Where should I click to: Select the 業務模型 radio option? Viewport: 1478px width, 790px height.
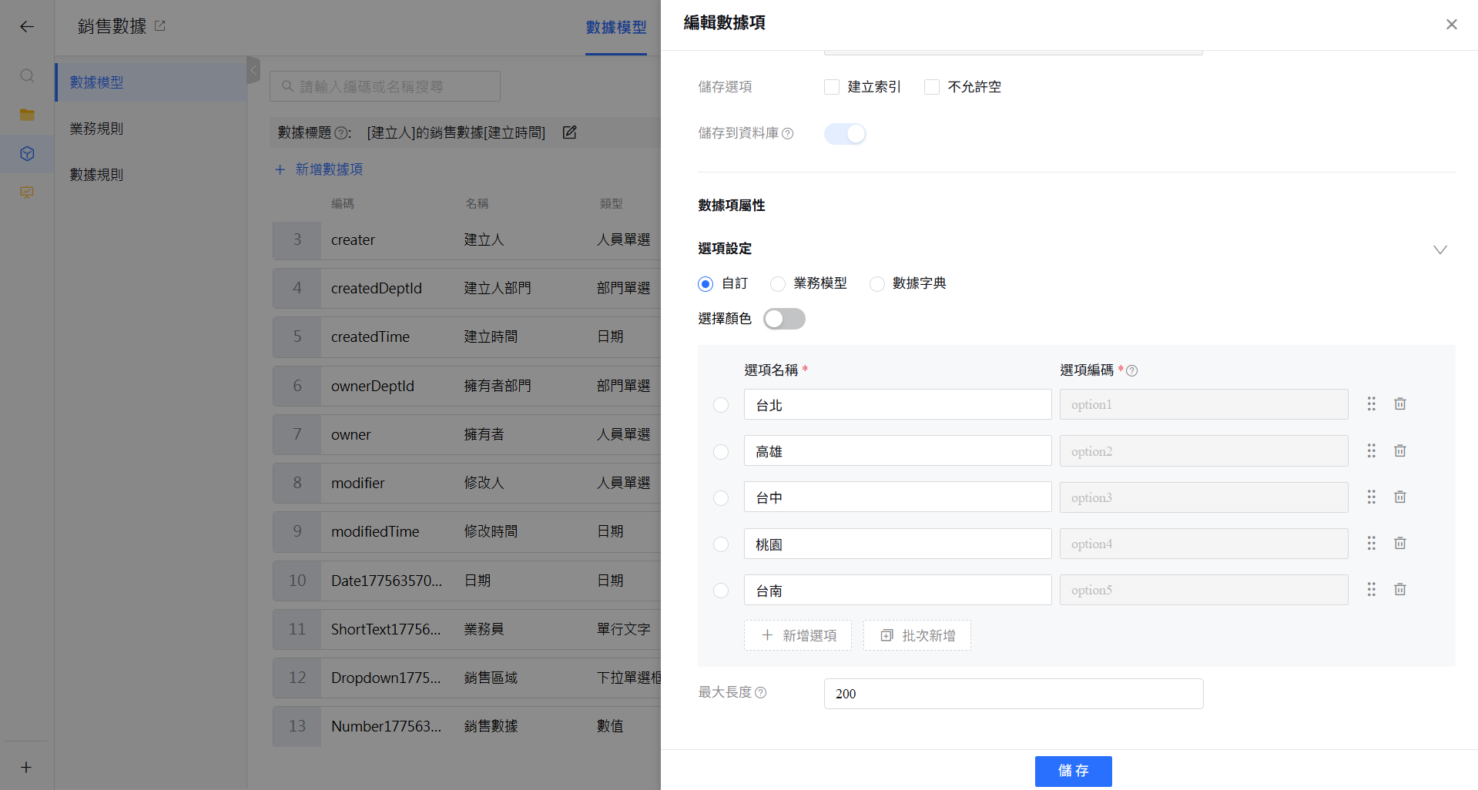778,284
